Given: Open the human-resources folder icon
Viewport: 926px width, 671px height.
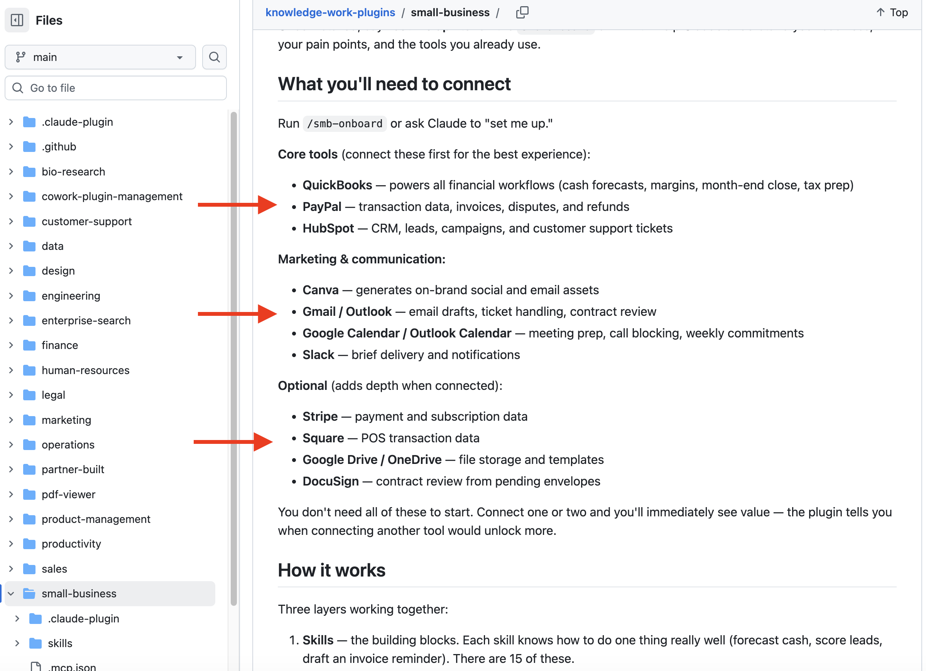Looking at the screenshot, I should (x=29, y=371).
